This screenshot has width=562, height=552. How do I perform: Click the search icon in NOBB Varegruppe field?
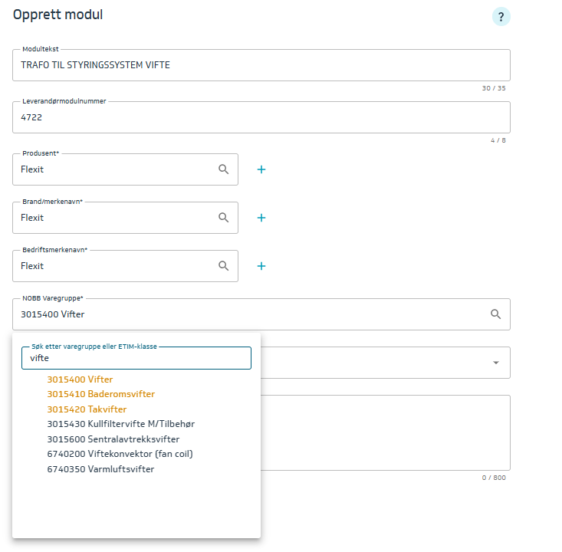495,314
